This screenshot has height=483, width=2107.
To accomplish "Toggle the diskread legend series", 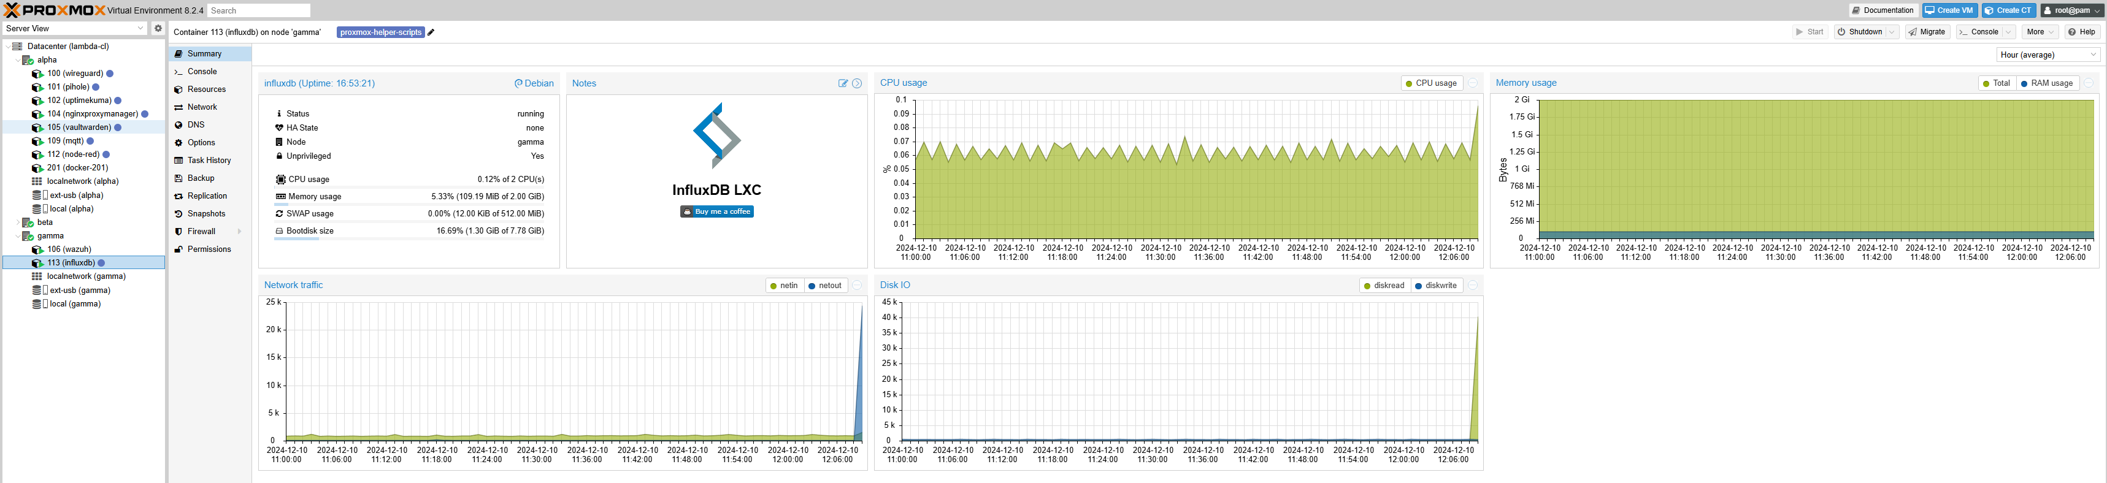I will (1384, 285).
